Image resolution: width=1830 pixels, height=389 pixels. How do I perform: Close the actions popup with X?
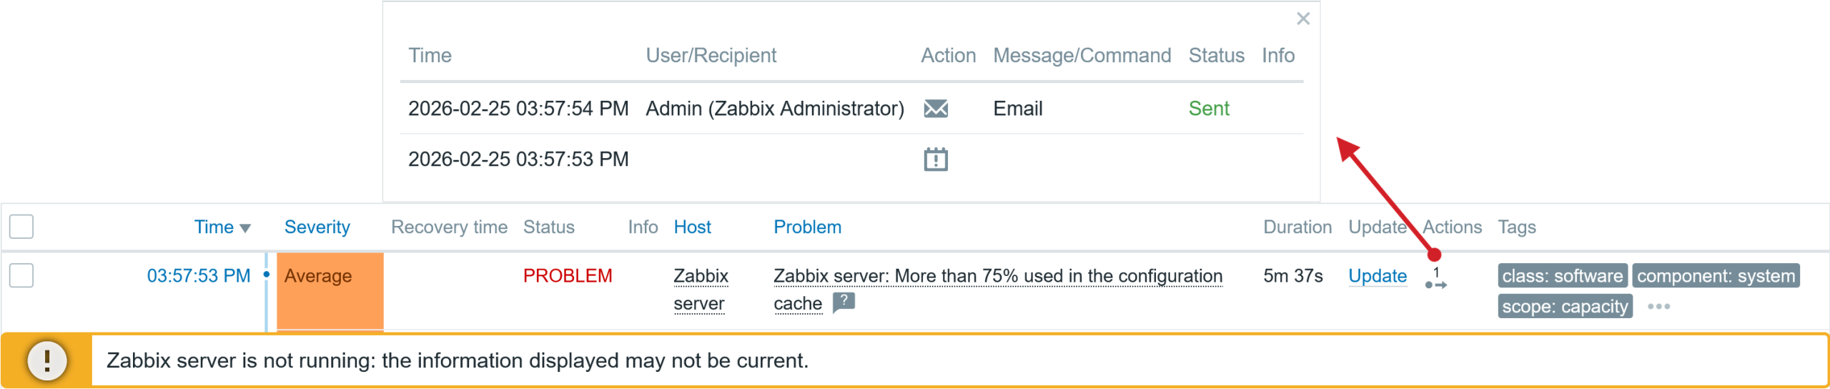[1302, 19]
